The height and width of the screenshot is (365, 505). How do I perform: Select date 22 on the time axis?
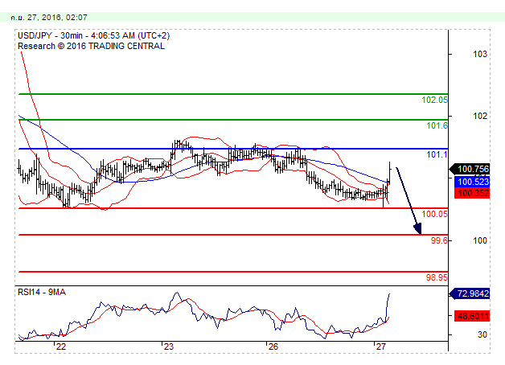tap(60, 347)
